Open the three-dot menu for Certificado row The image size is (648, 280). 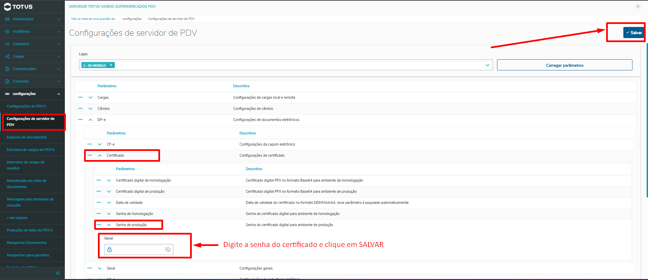pos(89,155)
